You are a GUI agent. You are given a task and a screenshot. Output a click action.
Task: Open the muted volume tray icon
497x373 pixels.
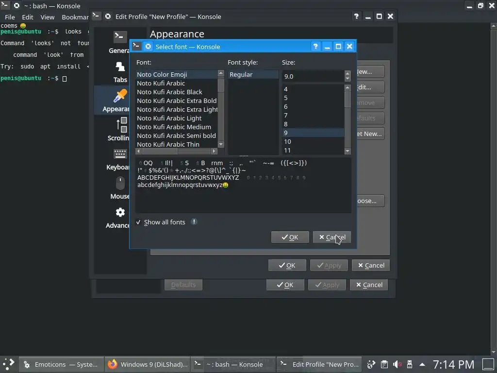coord(397,364)
